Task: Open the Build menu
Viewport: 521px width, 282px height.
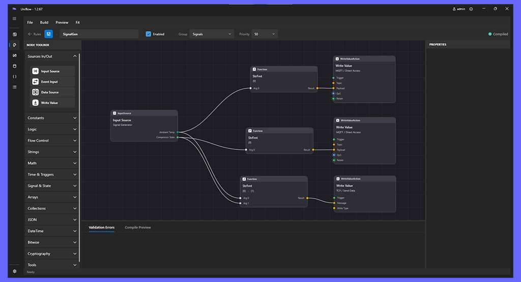Action: 44,22
